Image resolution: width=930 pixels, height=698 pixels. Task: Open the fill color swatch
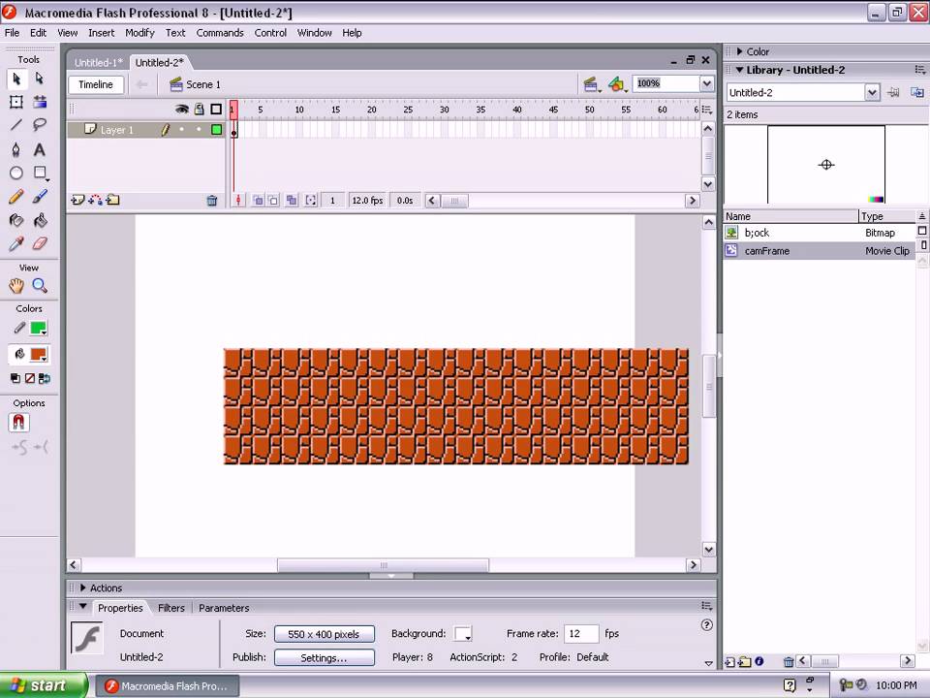click(x=38, y=354)
